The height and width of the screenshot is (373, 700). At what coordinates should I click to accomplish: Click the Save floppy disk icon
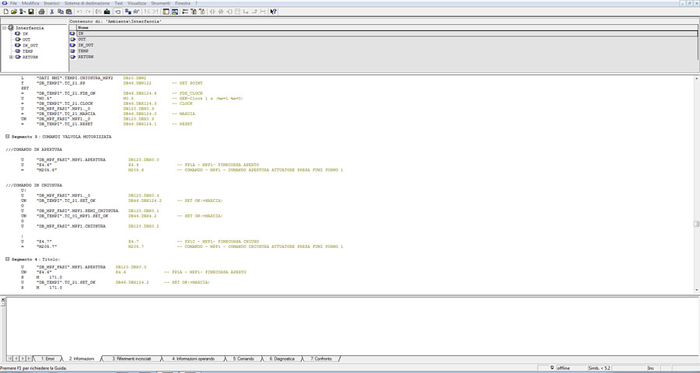31,12
